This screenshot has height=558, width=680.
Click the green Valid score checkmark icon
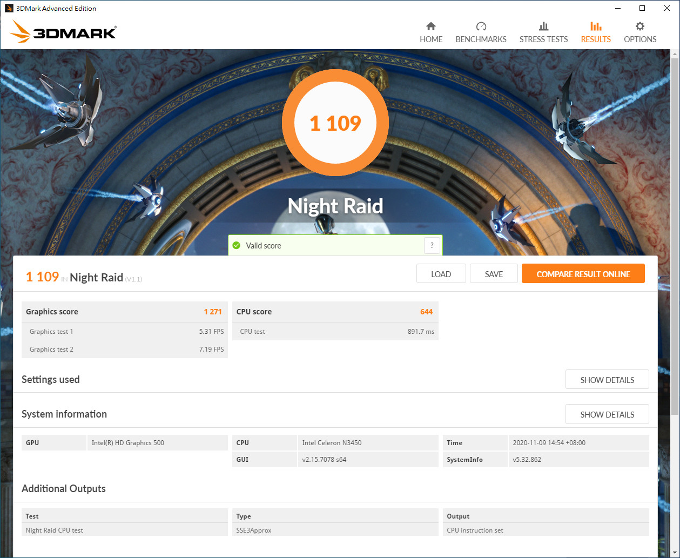[x=236, y=246]
